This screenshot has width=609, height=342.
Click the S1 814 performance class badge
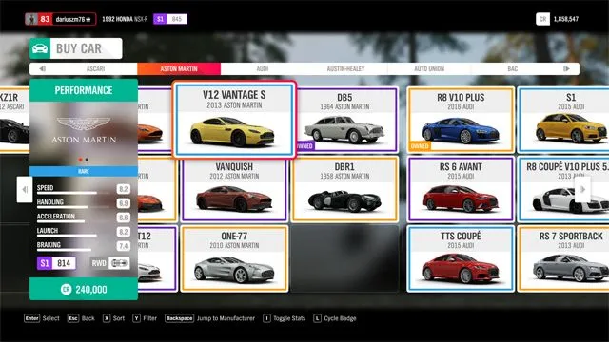tap(56, 263)
